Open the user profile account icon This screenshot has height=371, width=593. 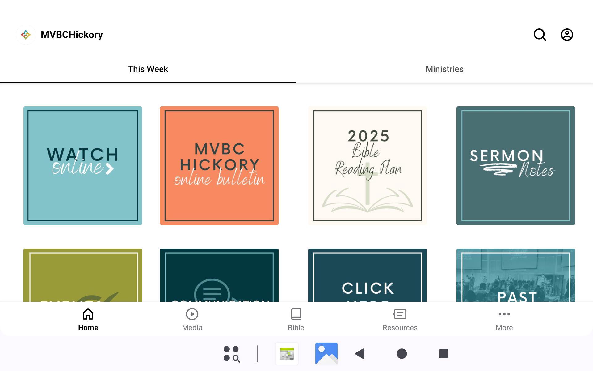tap(567, 35)
